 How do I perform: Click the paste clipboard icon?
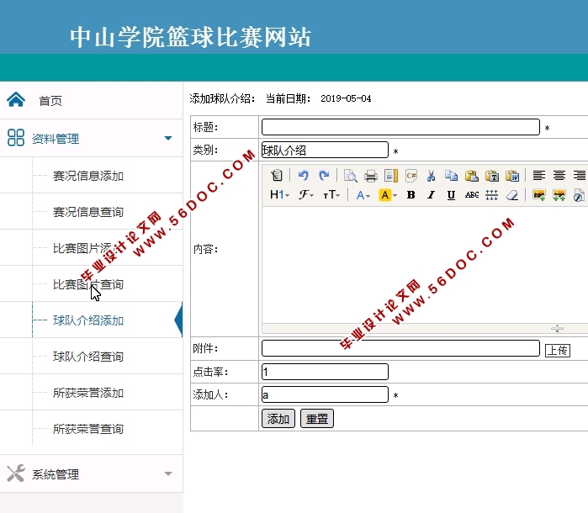(x=471, y=175)
